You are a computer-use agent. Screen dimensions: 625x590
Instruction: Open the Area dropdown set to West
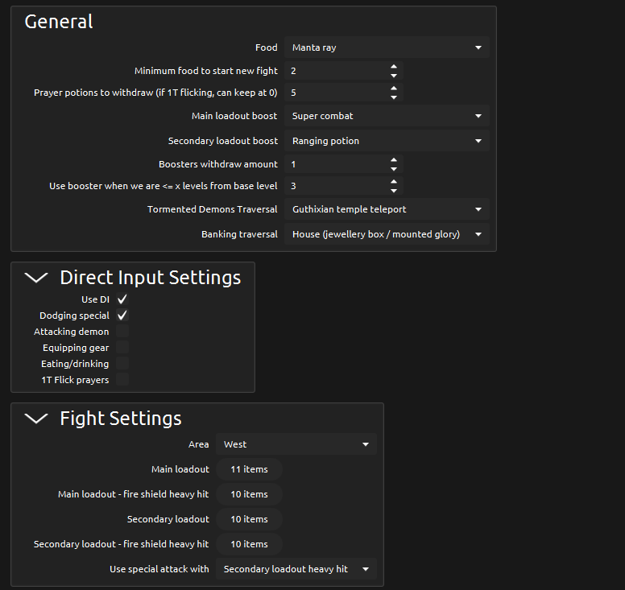(x=296, y=444)
